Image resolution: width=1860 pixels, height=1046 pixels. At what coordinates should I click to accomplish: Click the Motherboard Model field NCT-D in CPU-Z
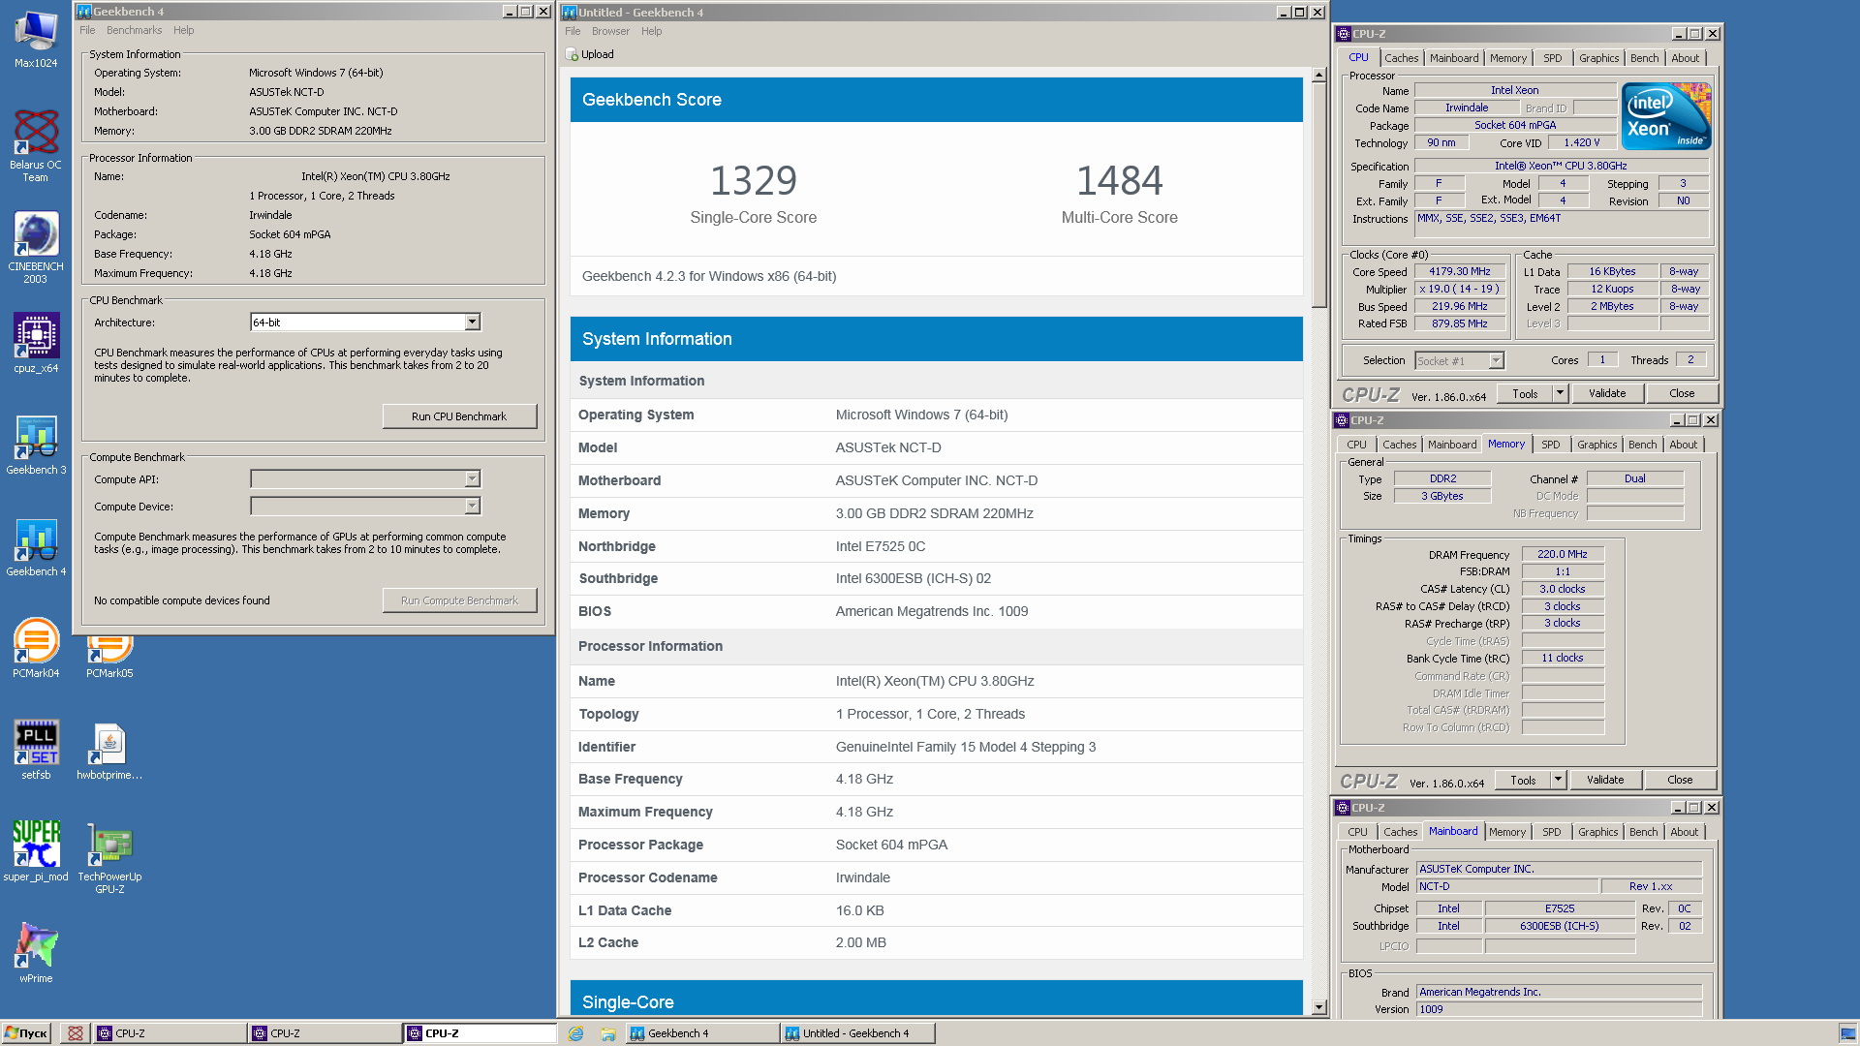1506,887
